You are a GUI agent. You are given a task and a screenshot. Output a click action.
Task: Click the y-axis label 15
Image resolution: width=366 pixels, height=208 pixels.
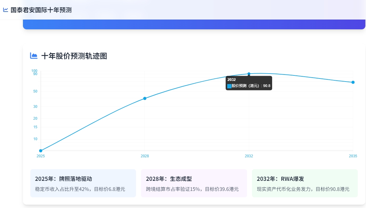35,127
